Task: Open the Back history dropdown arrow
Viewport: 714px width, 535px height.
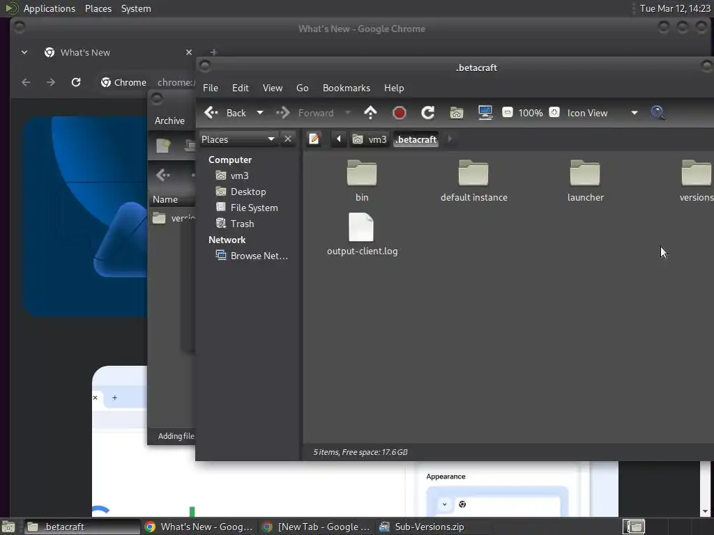Action: [260, 113]
